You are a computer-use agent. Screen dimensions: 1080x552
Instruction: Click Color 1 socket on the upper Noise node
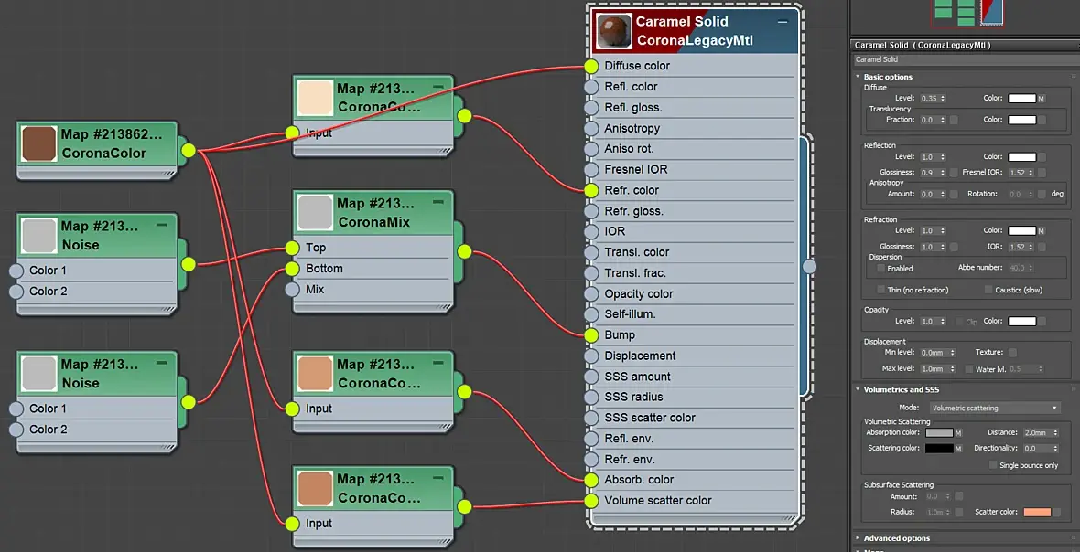pos(16,271)
